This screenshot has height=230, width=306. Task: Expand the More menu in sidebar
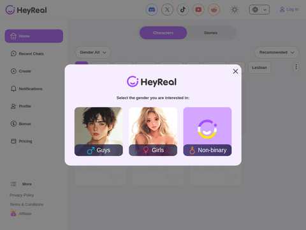[21, 184]
